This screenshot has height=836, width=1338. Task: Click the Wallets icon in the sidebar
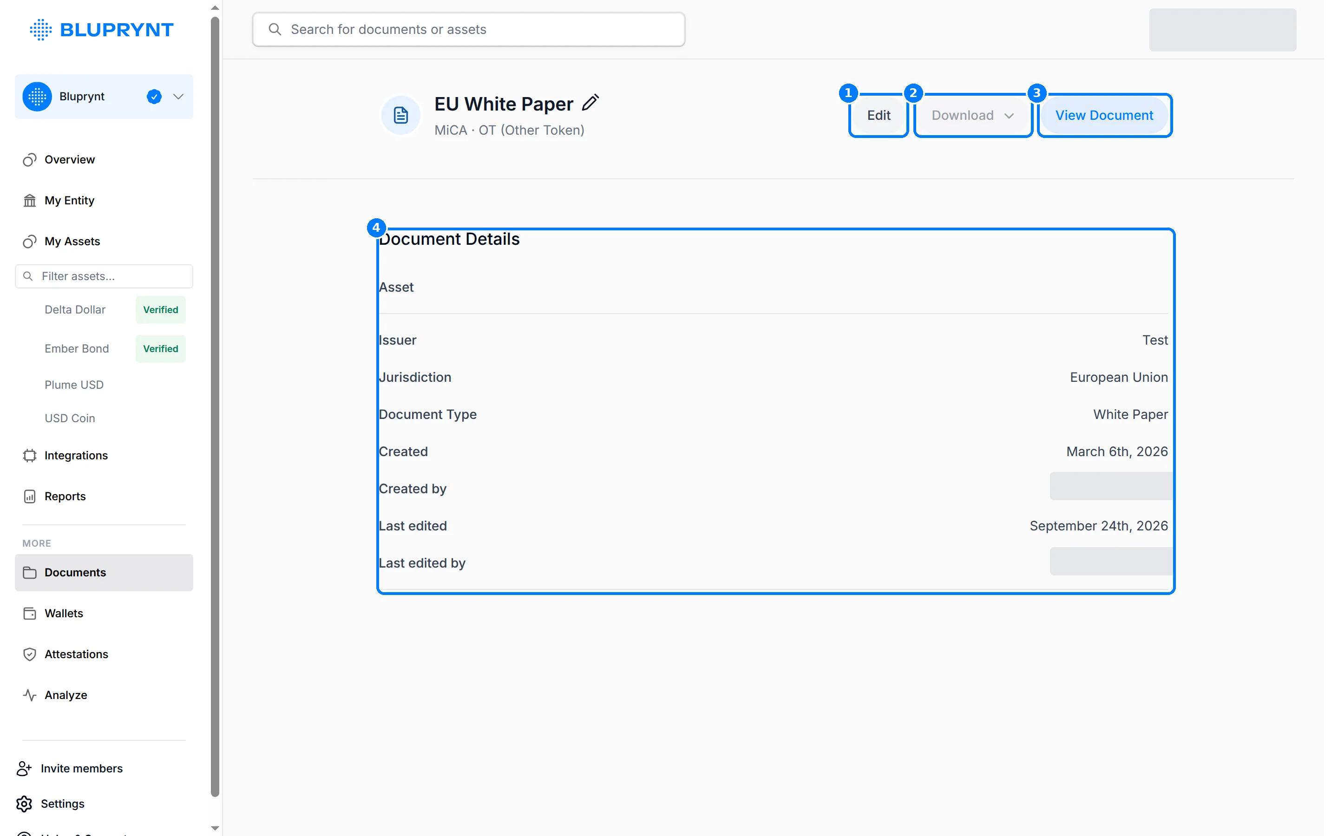pyautogui.click(x=30, y=614)
